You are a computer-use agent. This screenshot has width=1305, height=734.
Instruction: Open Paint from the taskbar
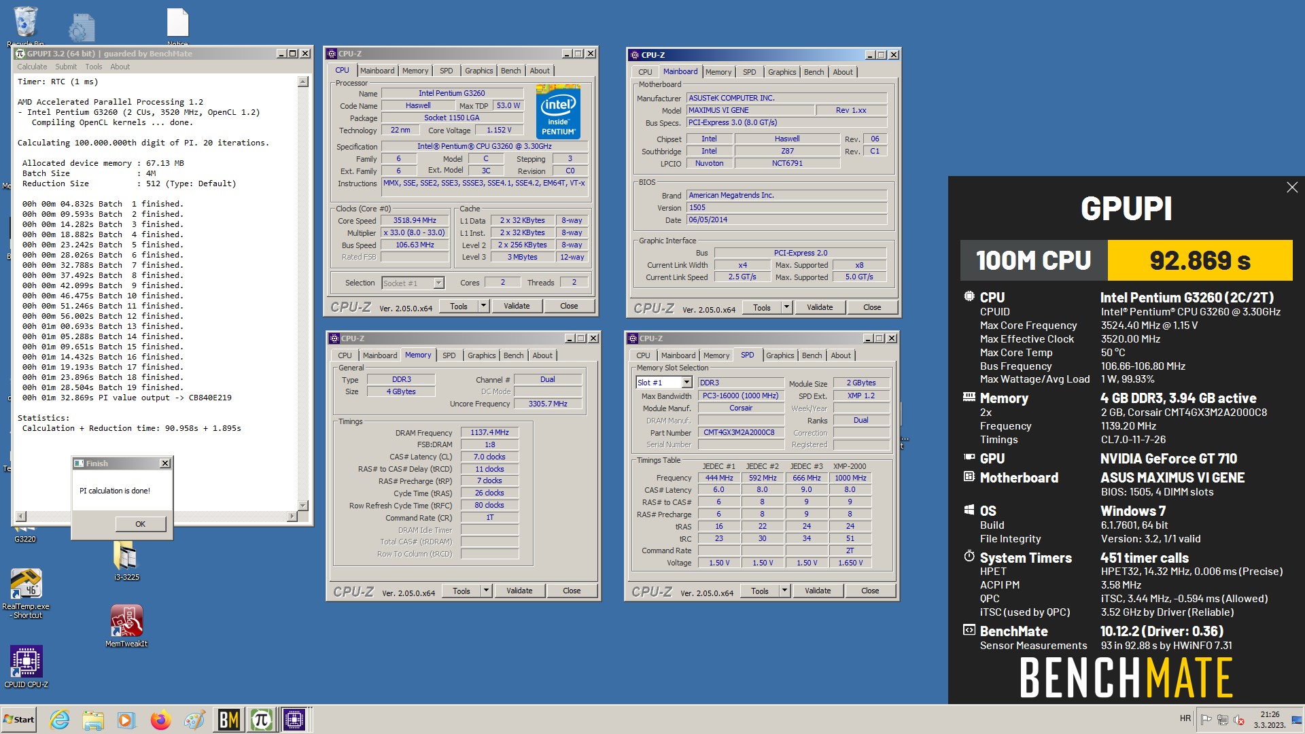[194, 720]
